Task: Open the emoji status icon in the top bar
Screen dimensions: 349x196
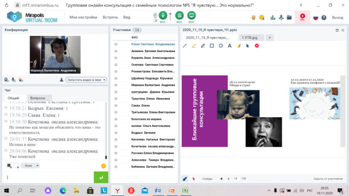Action: (262, 17)
